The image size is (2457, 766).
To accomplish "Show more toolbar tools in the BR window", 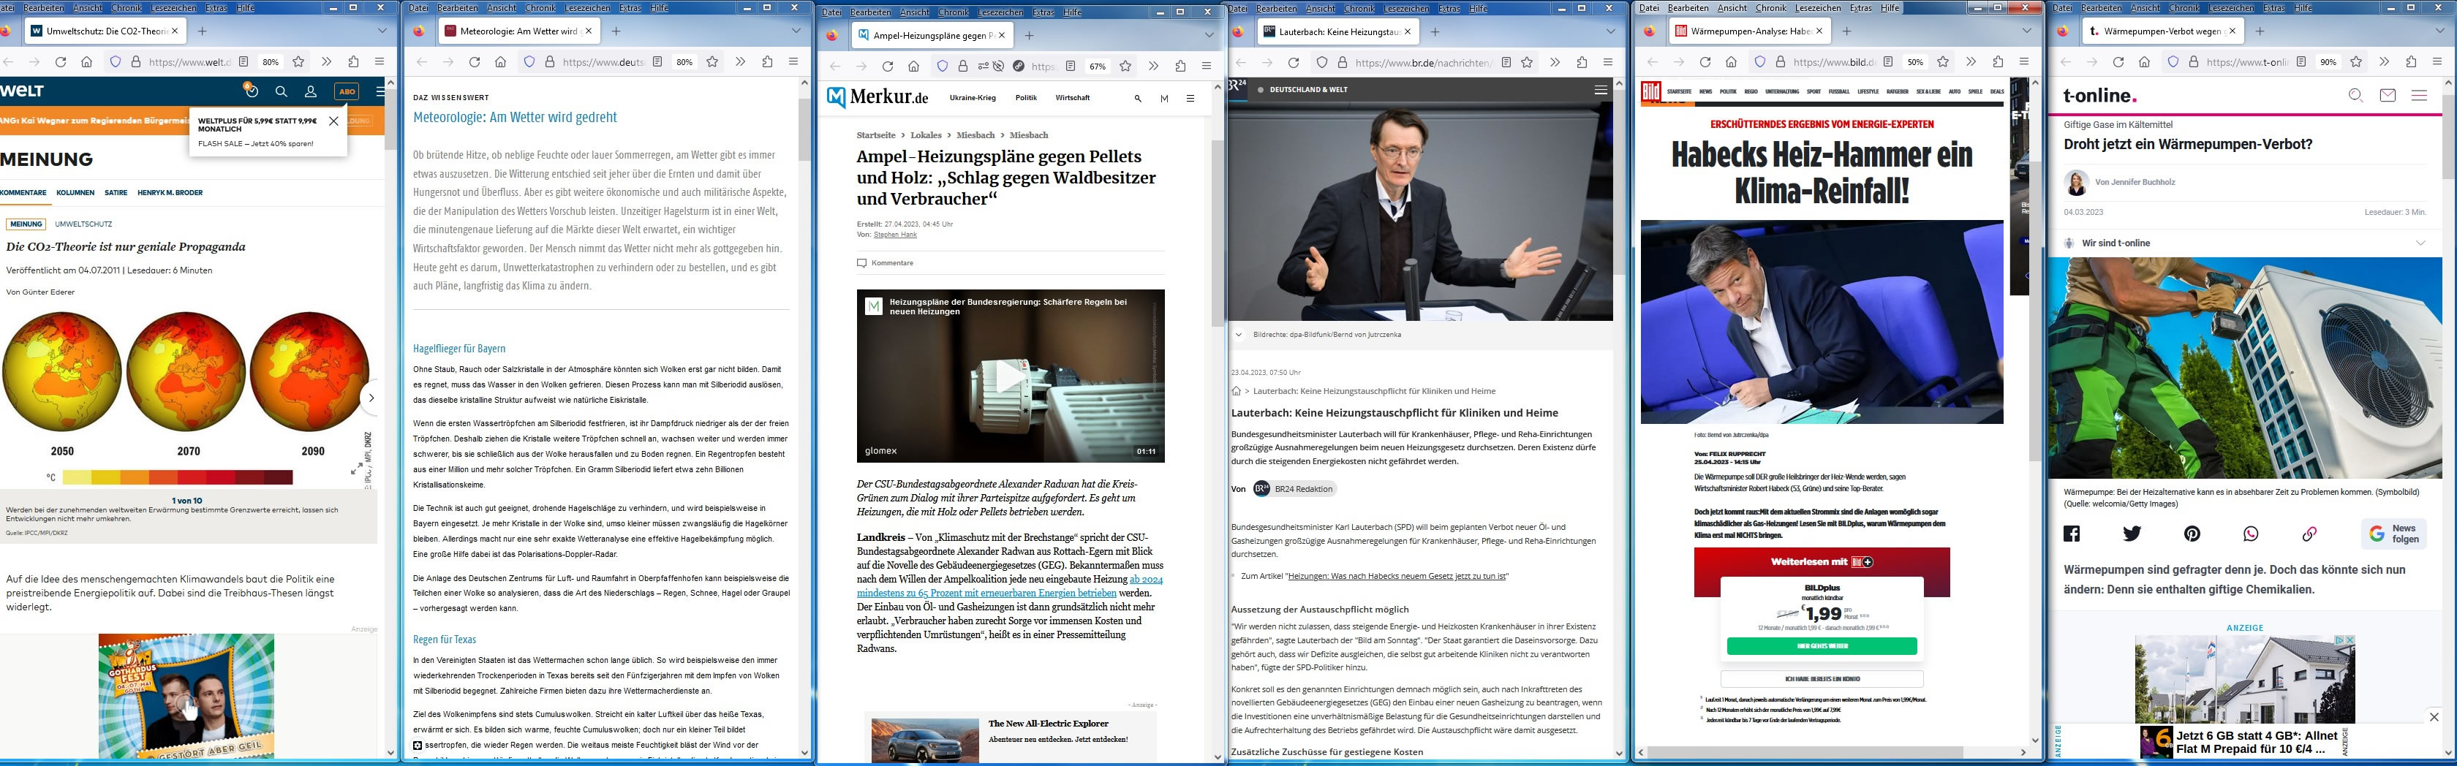I will [1554, 62].
